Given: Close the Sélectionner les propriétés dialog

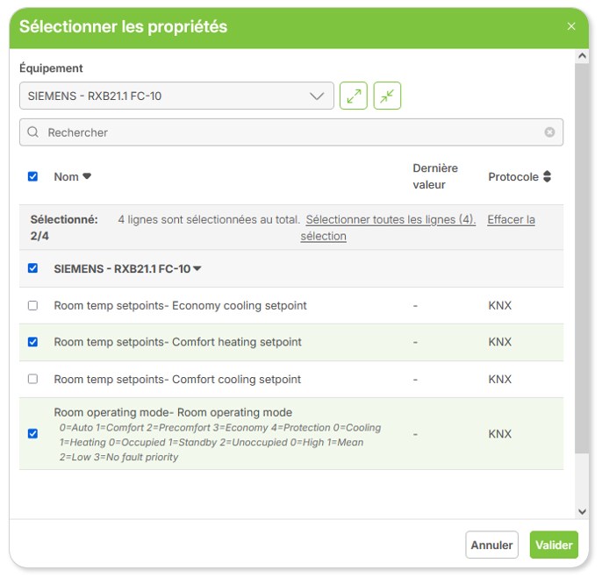Looking at the screenshot, I should (571, 26).
